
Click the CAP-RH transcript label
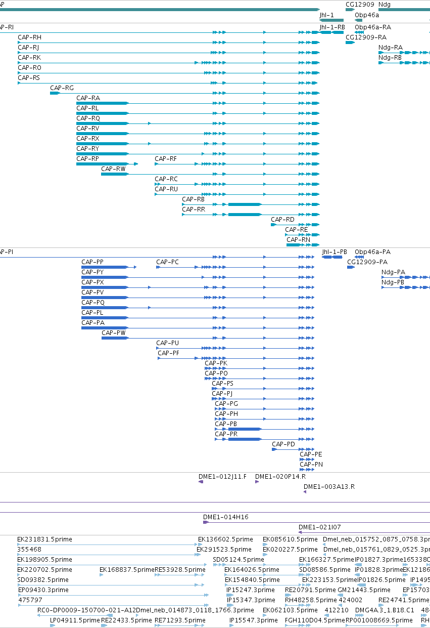click(x=30, y=37)
